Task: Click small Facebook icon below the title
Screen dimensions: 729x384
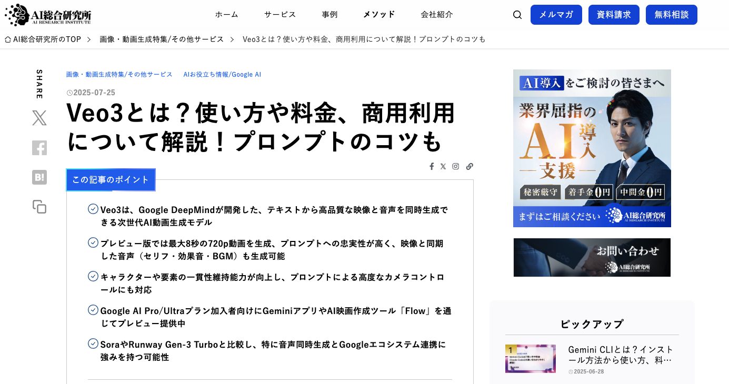Action: (x=432, y=166)
